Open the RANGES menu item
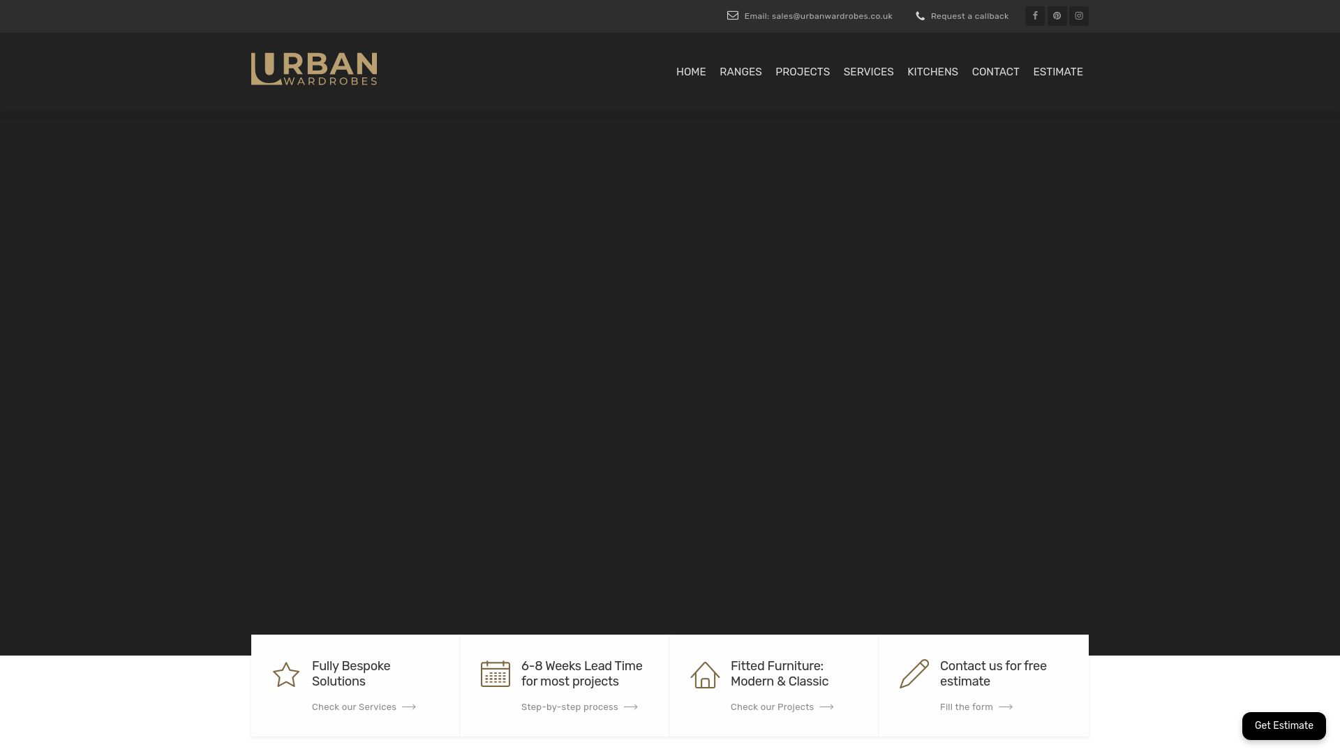Viewport: 1340px width, 754px height. click(x=740, y=72)
